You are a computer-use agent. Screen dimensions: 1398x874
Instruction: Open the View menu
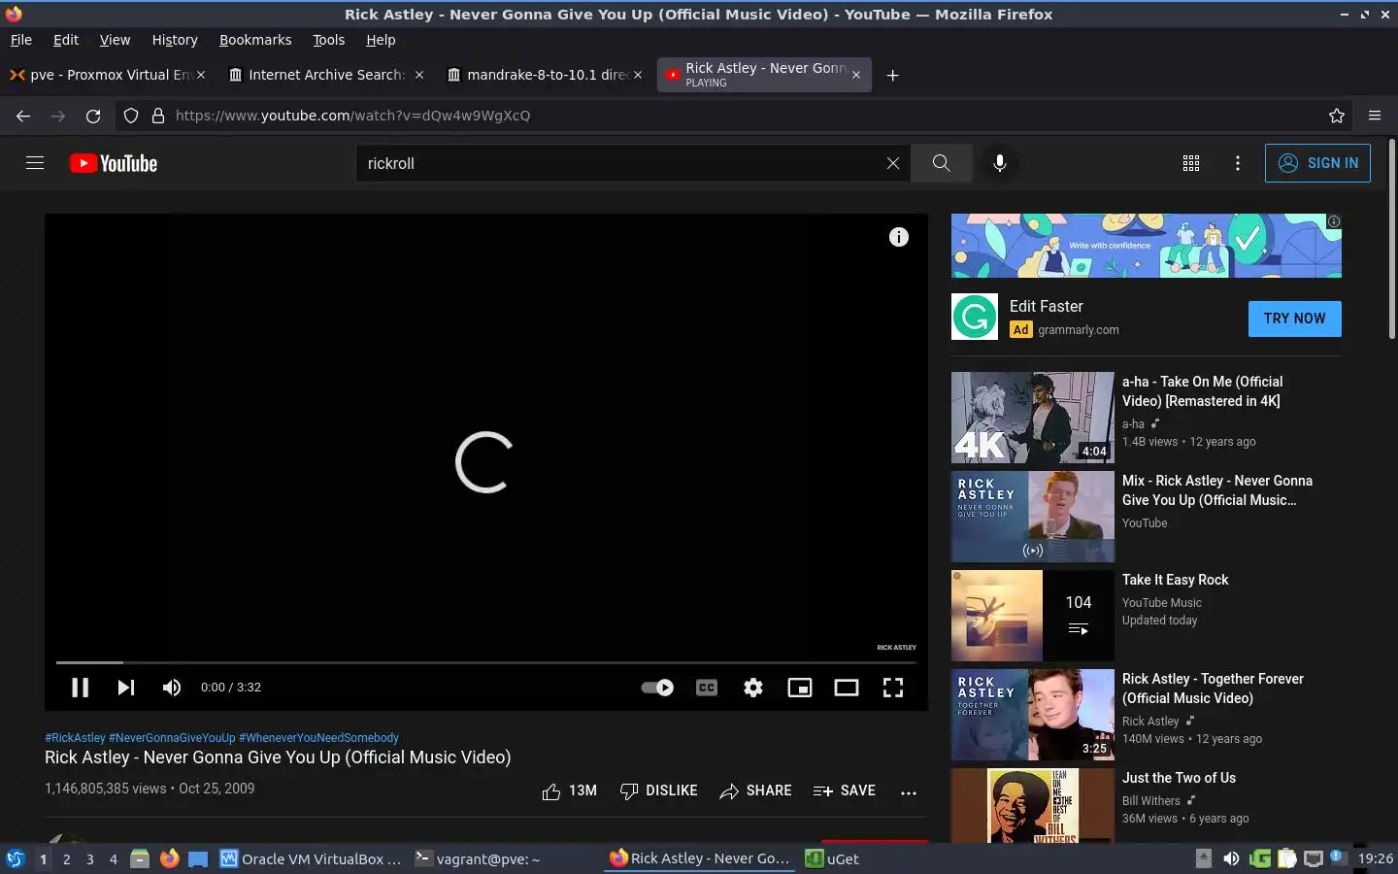click(x=115, y=40)
